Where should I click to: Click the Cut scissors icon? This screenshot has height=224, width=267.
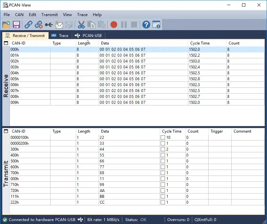click(x=81, y=25)
